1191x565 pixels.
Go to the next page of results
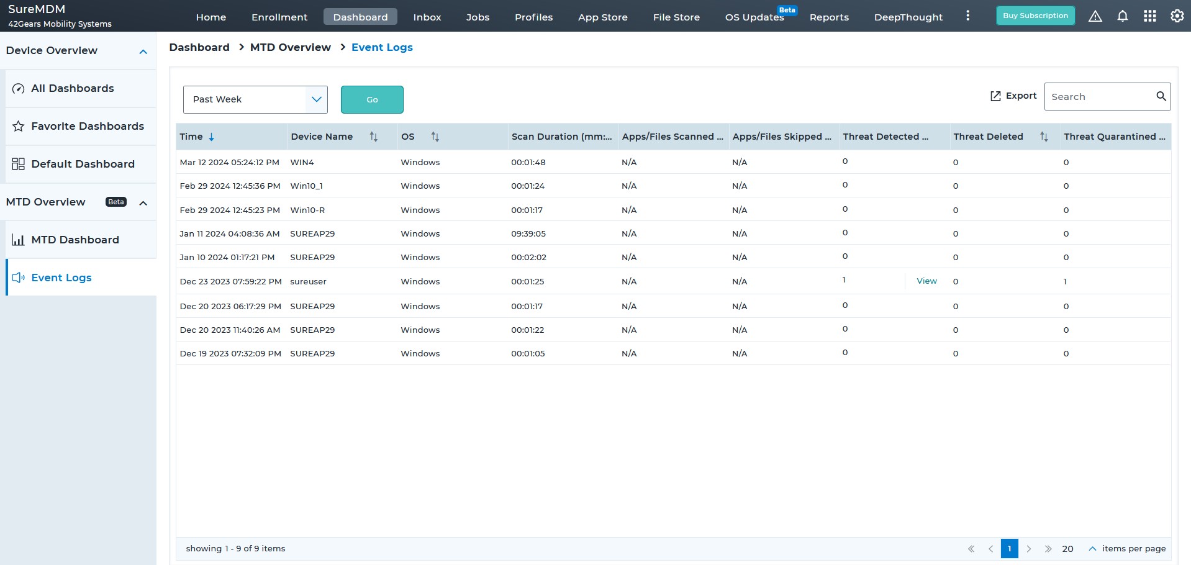1029,549
